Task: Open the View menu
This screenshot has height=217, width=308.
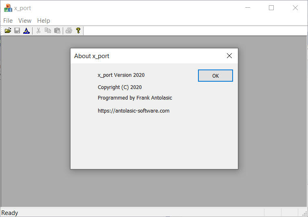Action: tap(25, 21)
